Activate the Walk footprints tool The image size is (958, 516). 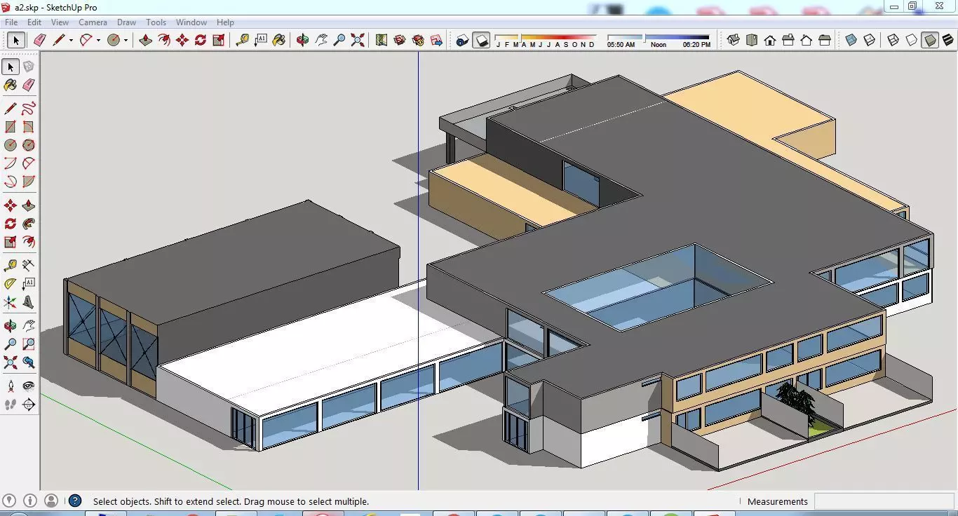[10, 405]
